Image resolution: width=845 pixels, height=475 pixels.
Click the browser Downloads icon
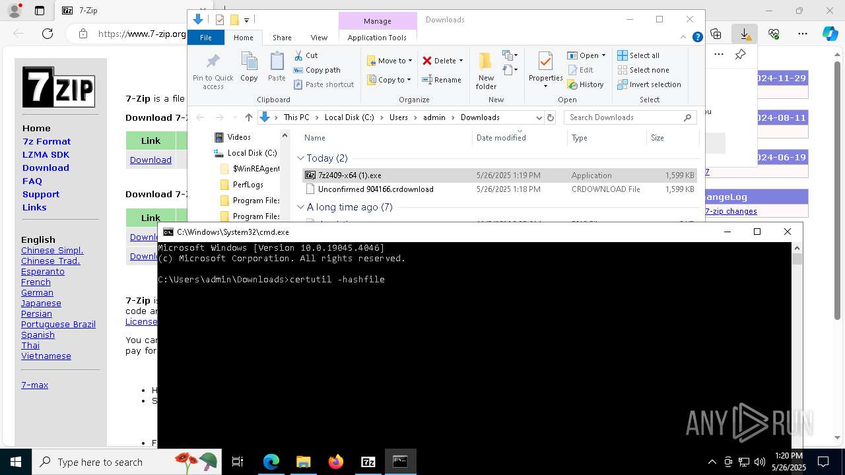tap(745, 34)
